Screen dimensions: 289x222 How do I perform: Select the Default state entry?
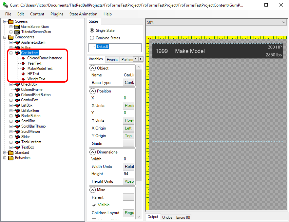(102, 47)
